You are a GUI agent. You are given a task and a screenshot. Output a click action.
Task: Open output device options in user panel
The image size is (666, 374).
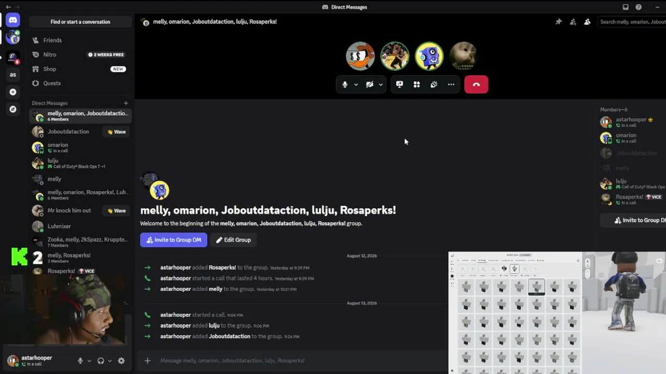[110, 360]
